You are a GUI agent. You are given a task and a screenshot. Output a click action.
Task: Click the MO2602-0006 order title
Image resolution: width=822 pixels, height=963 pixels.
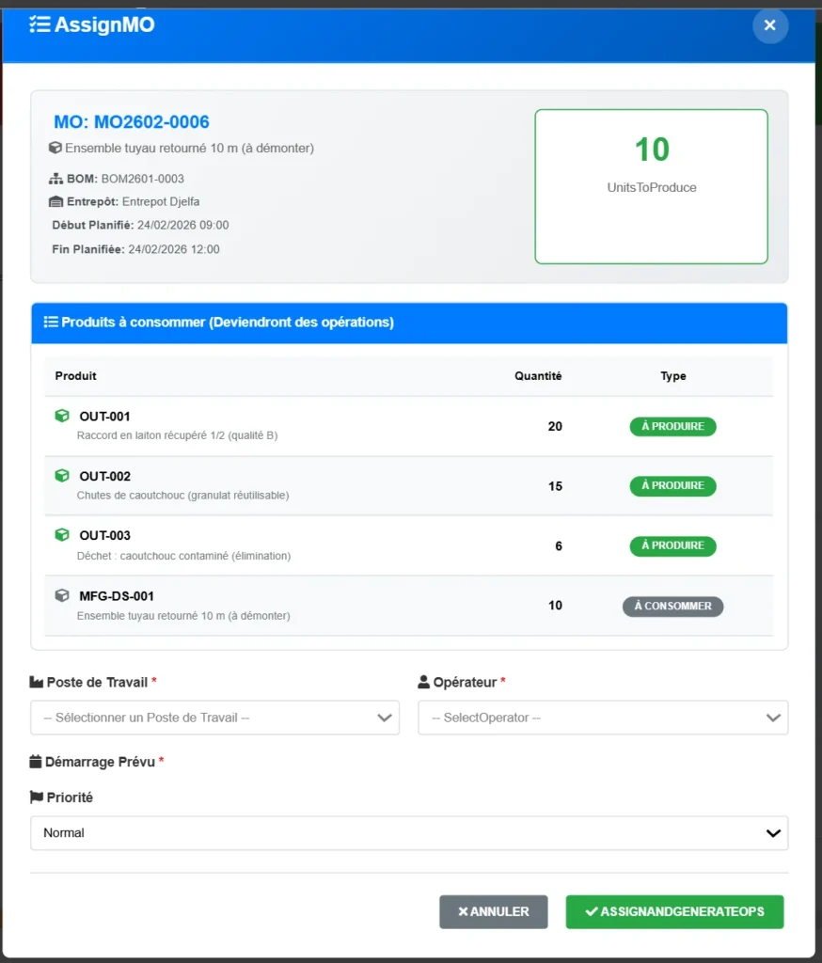(x=132, y=122)
